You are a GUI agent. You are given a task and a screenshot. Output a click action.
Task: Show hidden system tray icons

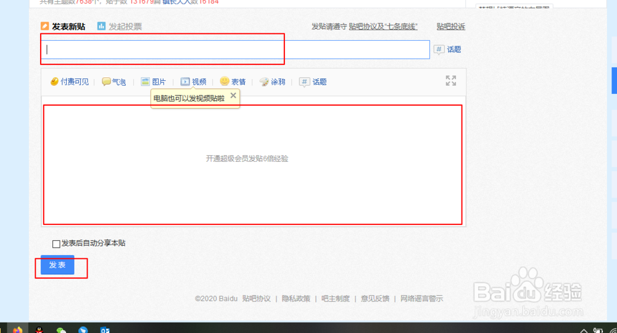coord(584,331)
